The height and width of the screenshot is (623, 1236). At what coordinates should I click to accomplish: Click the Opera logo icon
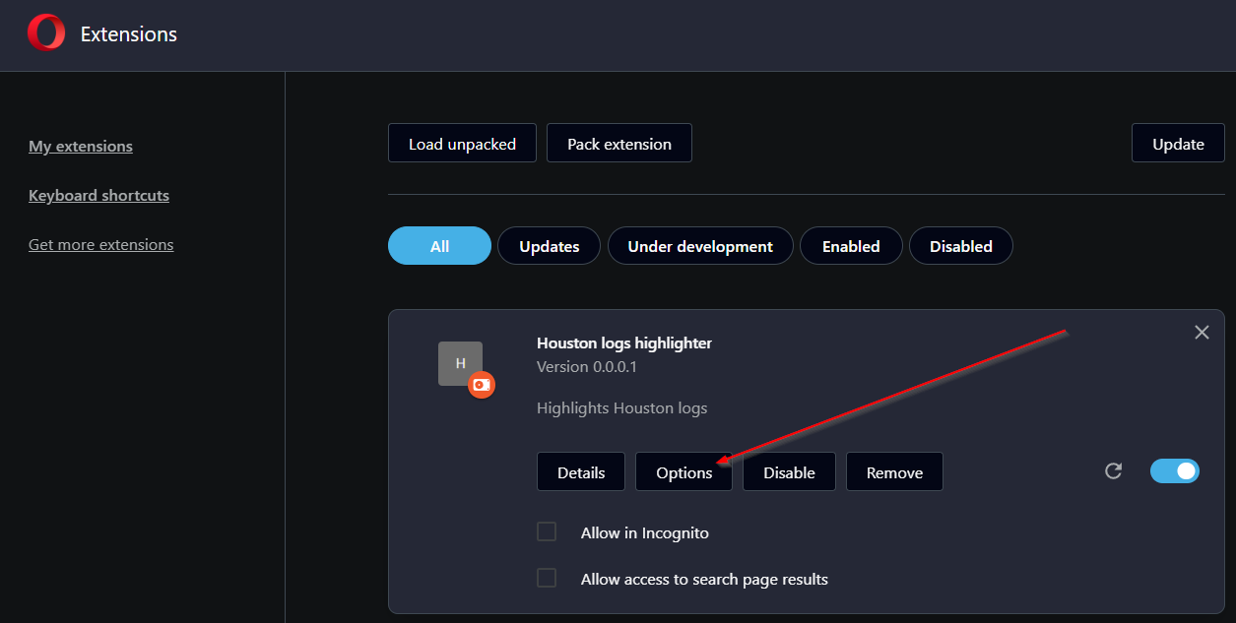(46, 33)
